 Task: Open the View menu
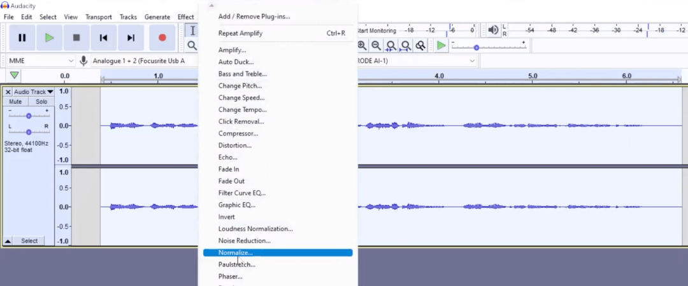tap(71, 17)
